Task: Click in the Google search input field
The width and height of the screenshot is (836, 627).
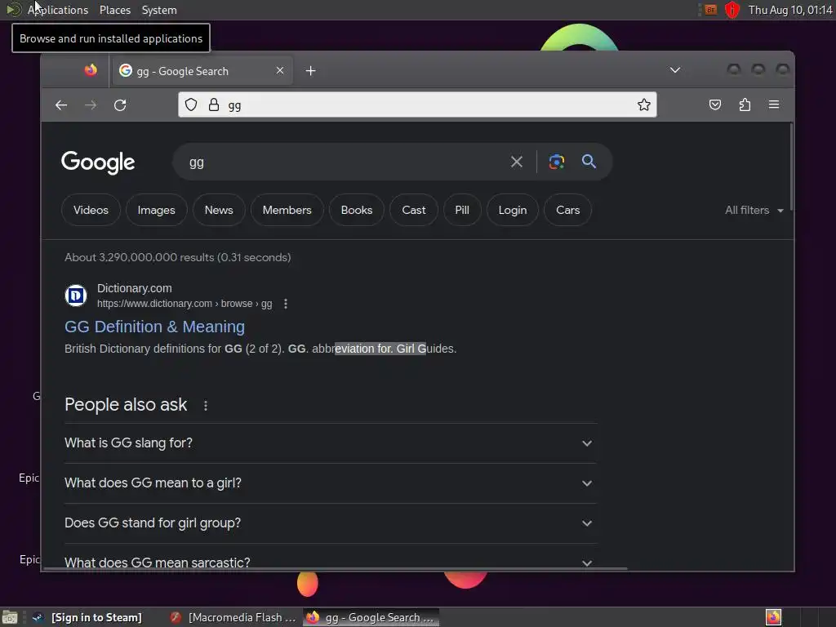Action: coord(341,162)
